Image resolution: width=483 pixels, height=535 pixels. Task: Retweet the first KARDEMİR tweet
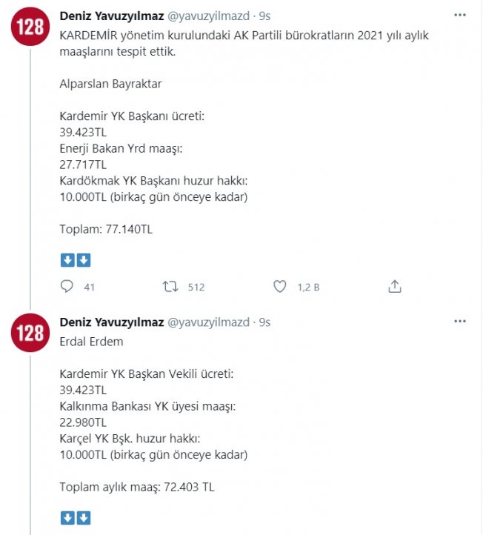click(170, 287)
